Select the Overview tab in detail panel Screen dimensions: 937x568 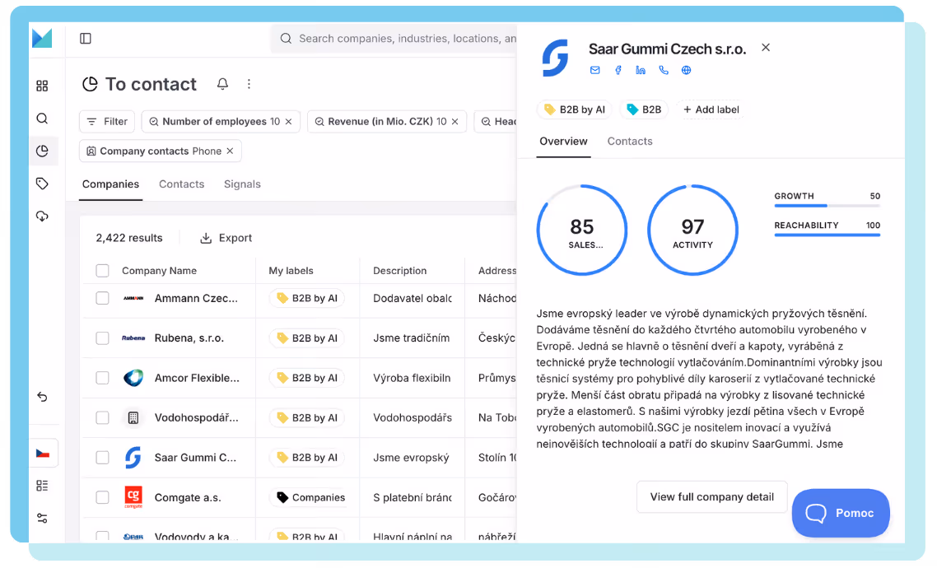tap(563, 142)
